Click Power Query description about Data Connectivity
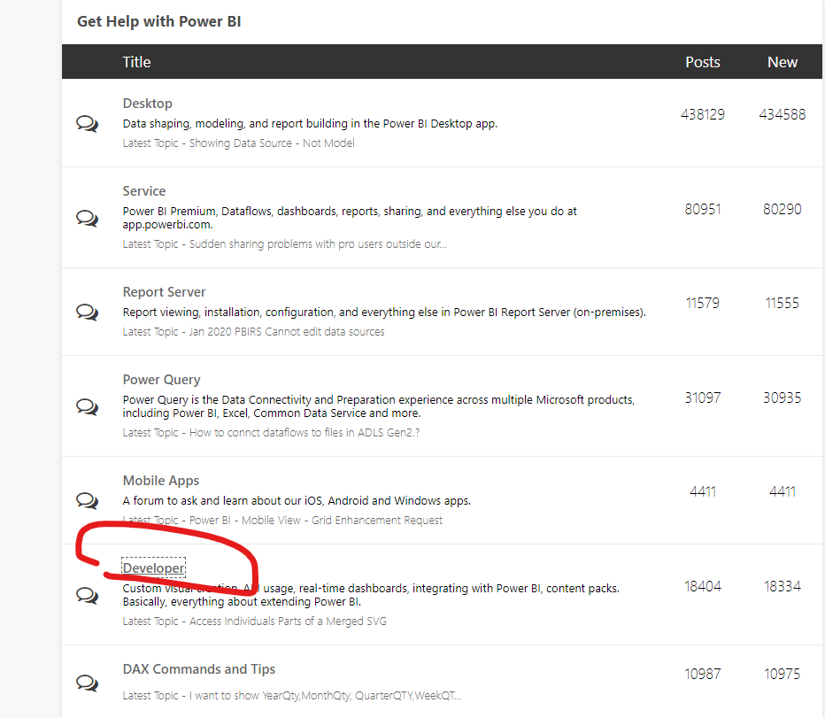This screenshot has width=825, height=718. pos(379,406)
